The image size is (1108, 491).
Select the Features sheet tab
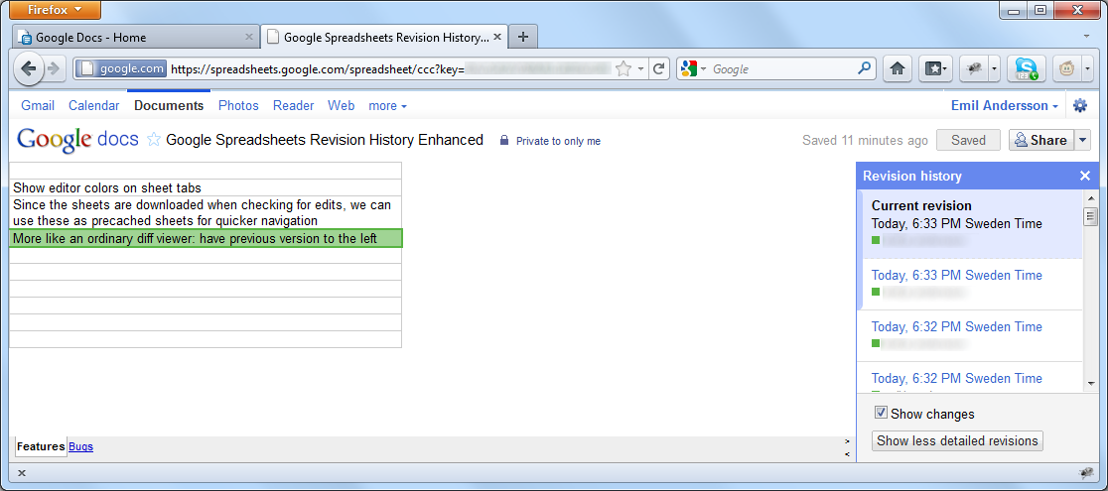point(41,446)
